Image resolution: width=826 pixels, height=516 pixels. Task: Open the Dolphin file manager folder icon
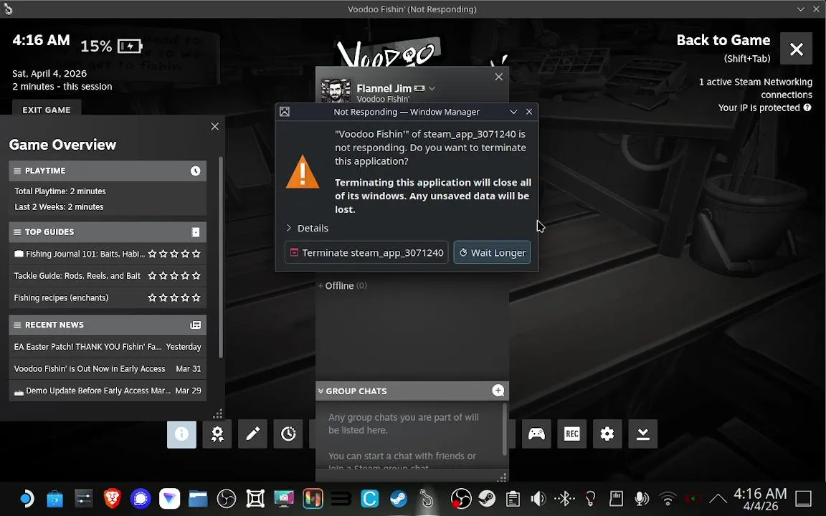(x=198, y=498)
